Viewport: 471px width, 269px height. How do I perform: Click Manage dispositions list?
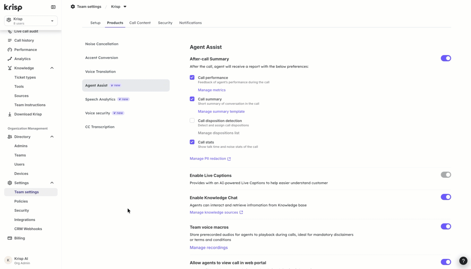pyautogui.click(x=218, y=133)
